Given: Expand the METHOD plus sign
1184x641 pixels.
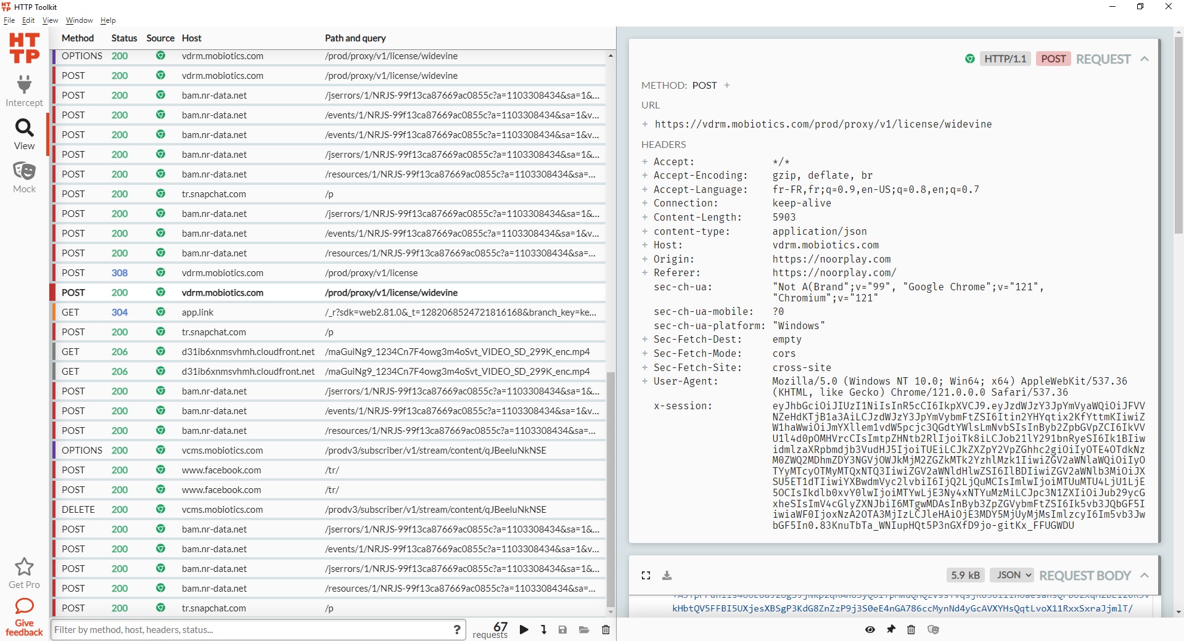Looking at the screenshot, I should [x=727, y=85].
